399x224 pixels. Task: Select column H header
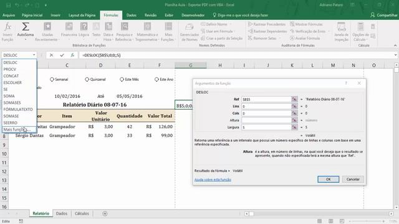pos(220,65)
